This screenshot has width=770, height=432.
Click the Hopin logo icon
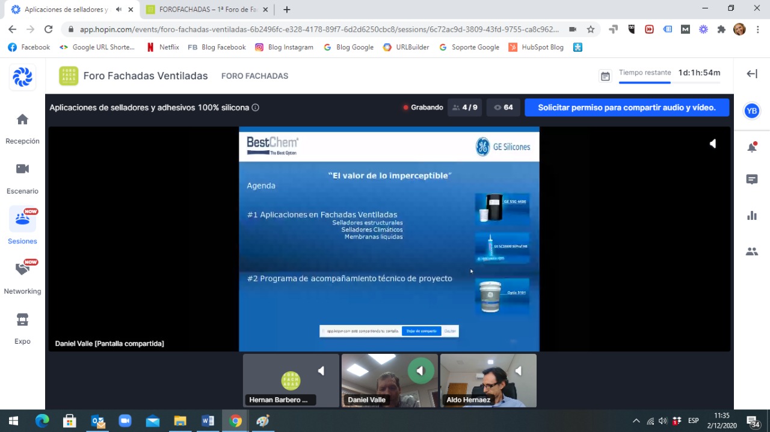pos(22,76)
